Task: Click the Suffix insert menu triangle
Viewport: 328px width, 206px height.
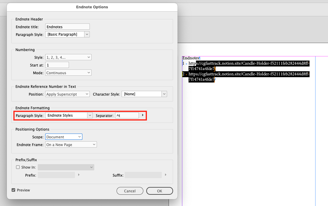Action: point(166,175)
